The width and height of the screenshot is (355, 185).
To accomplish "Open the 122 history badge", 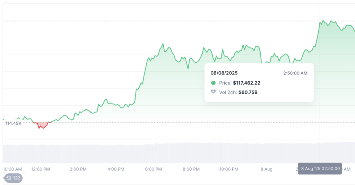I will [13, 178].
